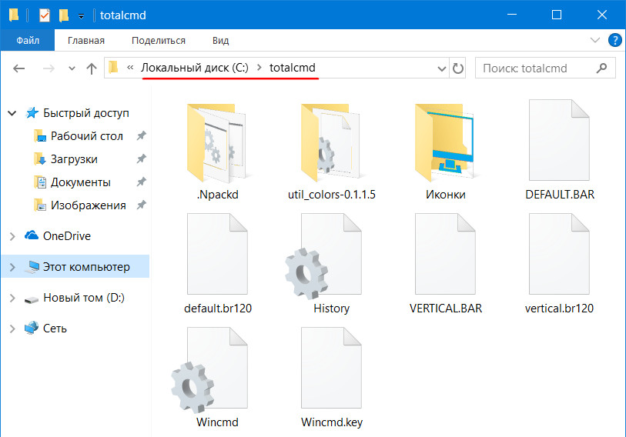
Task: Expand the ribbon with the chevron
Action: pos(595,40)
